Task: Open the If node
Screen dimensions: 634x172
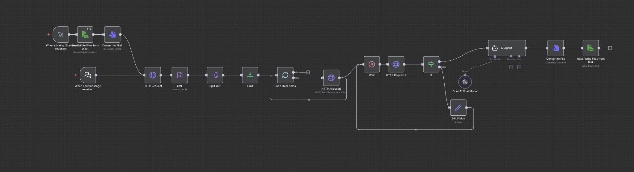Action: click(x=431, y=64)
